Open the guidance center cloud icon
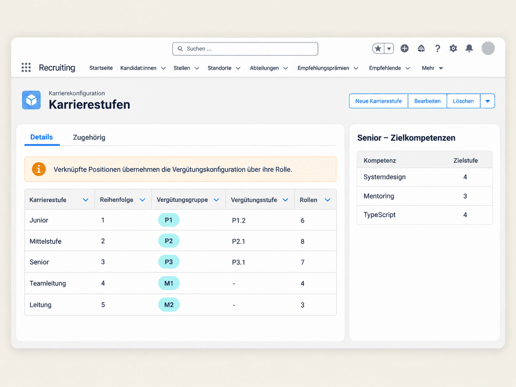Screen dimensions: 516x387 tap(421, 48)
